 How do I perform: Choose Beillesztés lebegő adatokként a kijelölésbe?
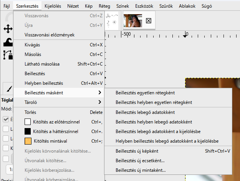168,132
